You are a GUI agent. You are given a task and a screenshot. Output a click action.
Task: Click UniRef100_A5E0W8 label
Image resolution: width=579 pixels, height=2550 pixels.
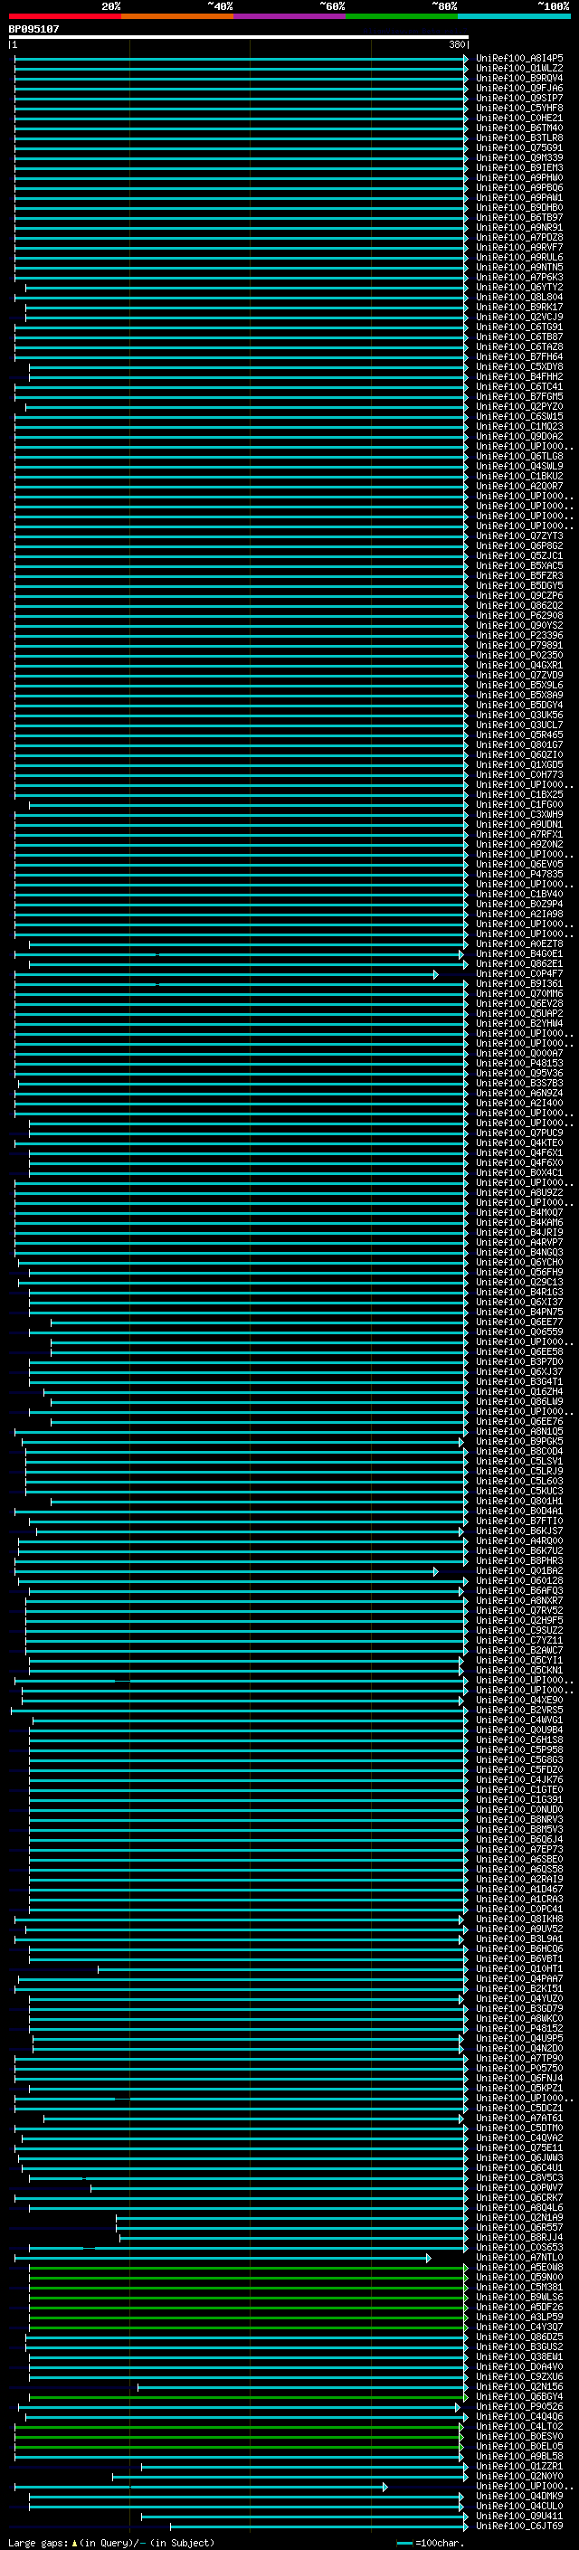[x=519, y=2268]
